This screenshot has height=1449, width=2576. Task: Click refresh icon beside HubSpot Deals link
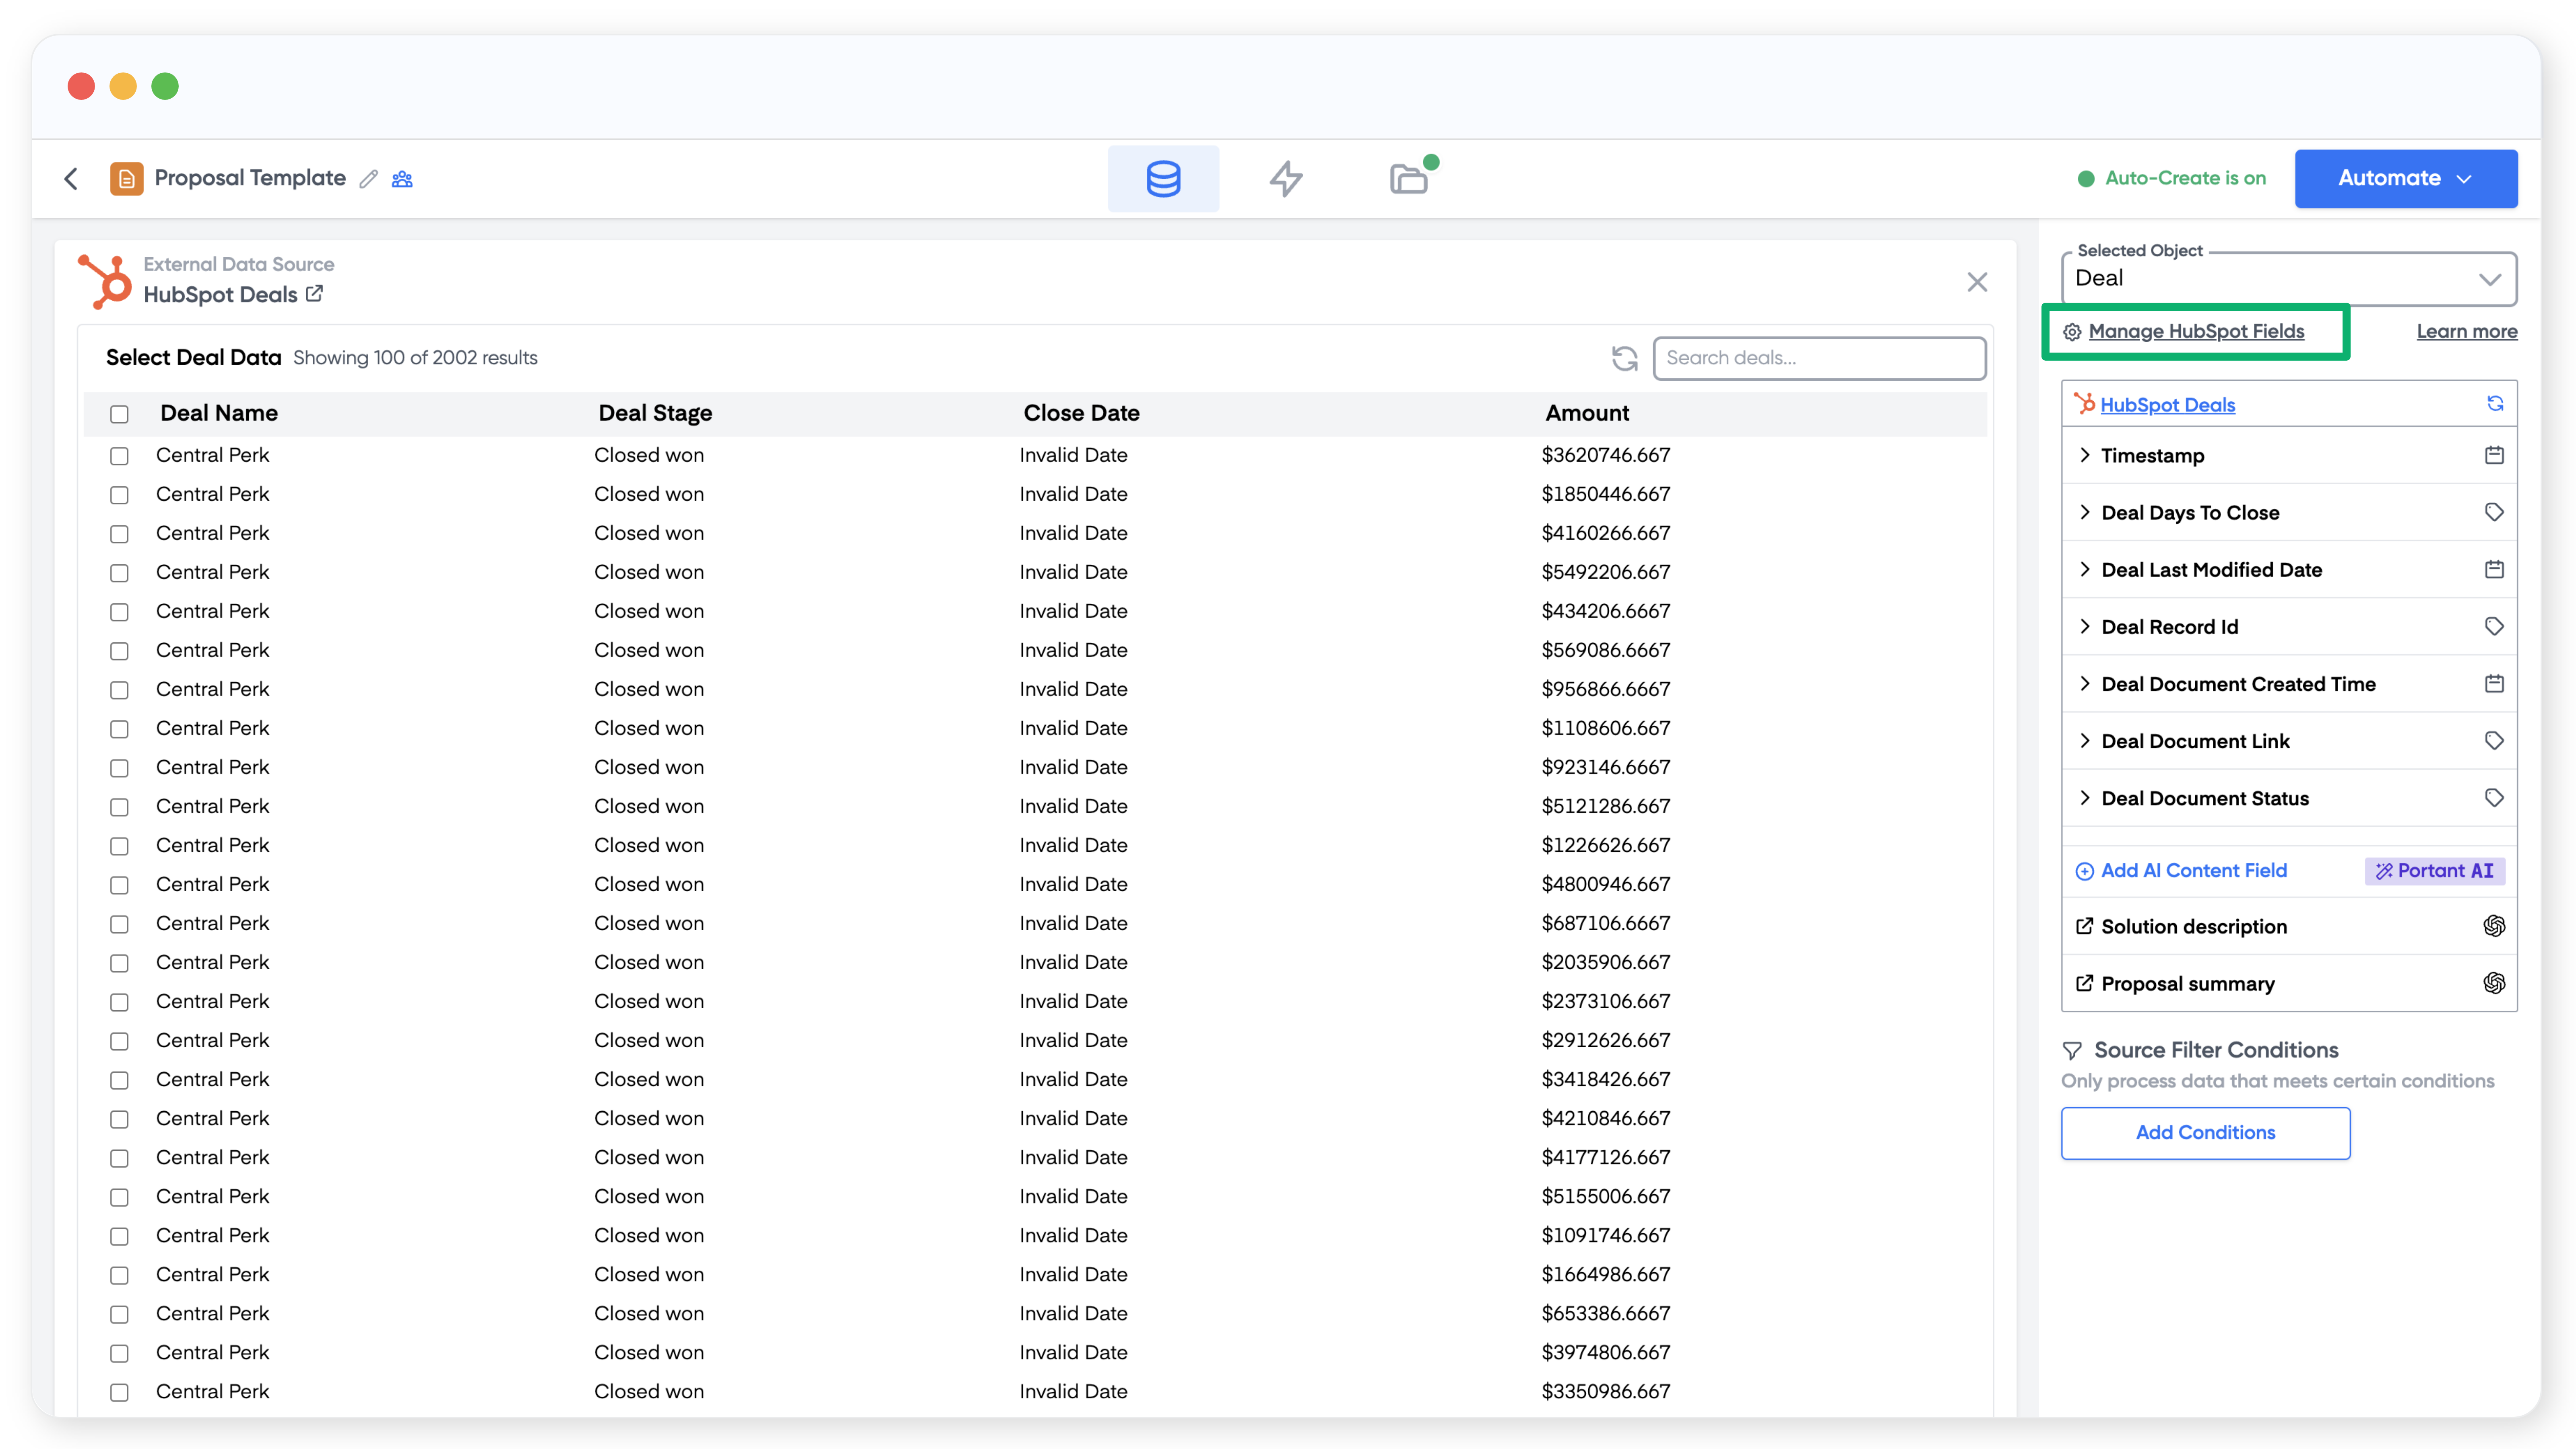2495,404
